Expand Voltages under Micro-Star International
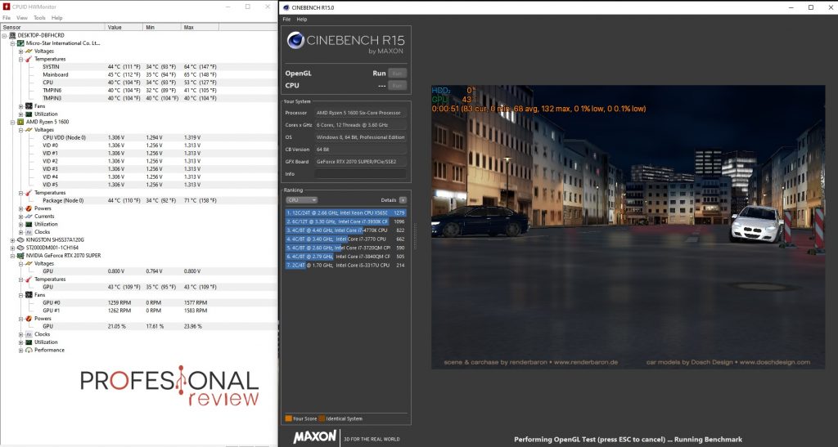The image size is (838, 447). (x=20, y=51)
